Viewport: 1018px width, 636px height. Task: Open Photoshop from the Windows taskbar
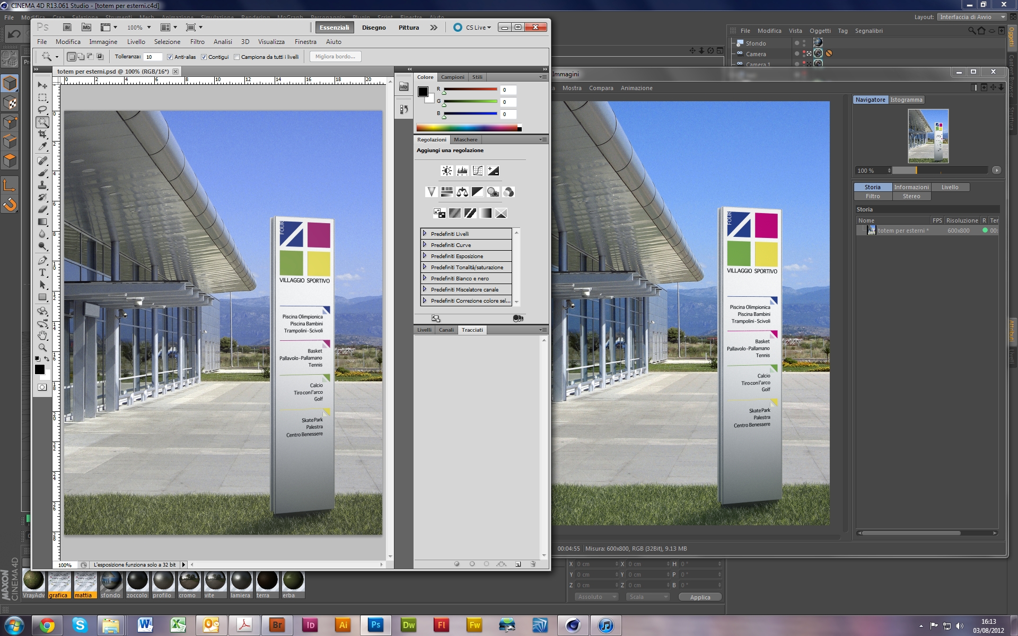point(375,625)
